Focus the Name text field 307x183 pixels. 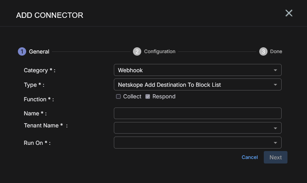(197, 113)
